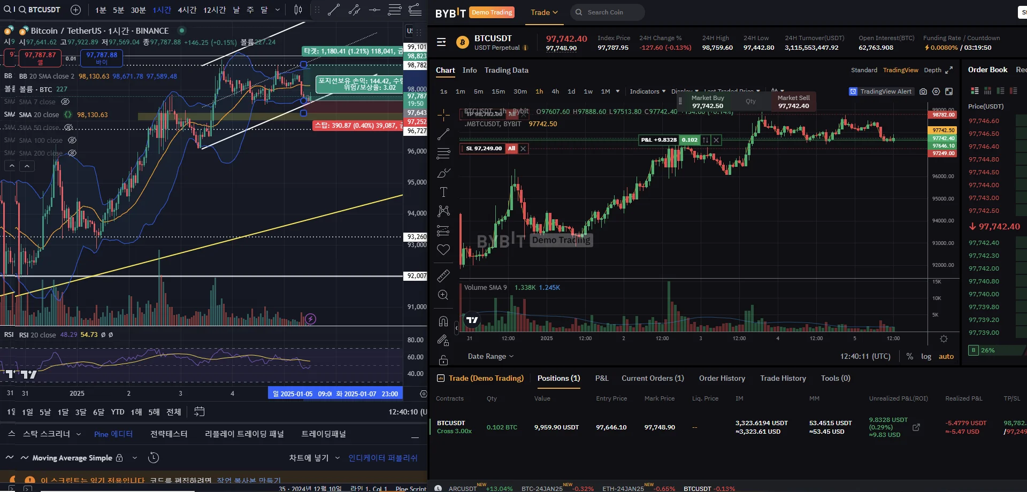1027x492 pixels.
Task: Open the Bybit price axis settings gear
Action: click(944, 339)
